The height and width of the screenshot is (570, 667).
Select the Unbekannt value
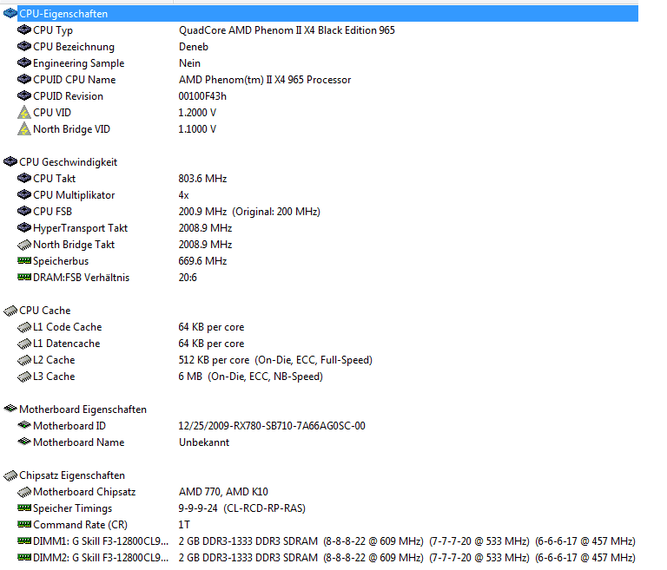coord(204,442)
